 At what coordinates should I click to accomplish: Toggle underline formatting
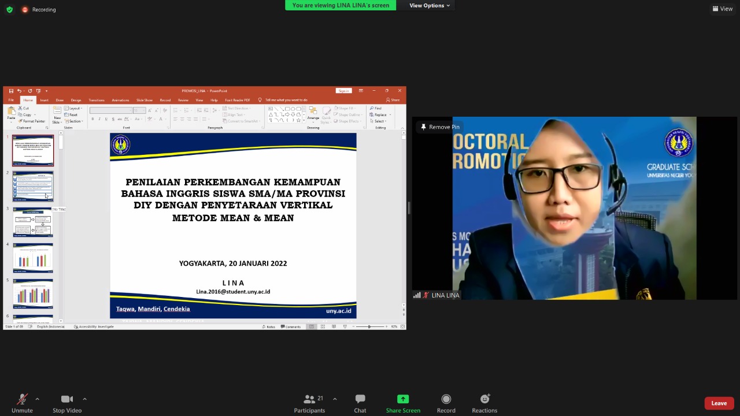[x=106, y=119]
